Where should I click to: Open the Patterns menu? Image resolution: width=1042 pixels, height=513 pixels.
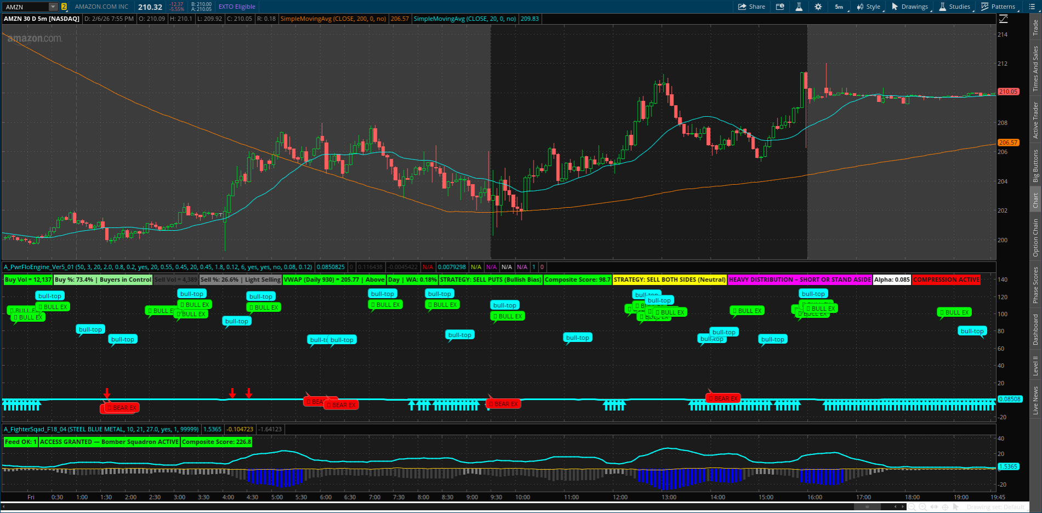coord(999,7)
